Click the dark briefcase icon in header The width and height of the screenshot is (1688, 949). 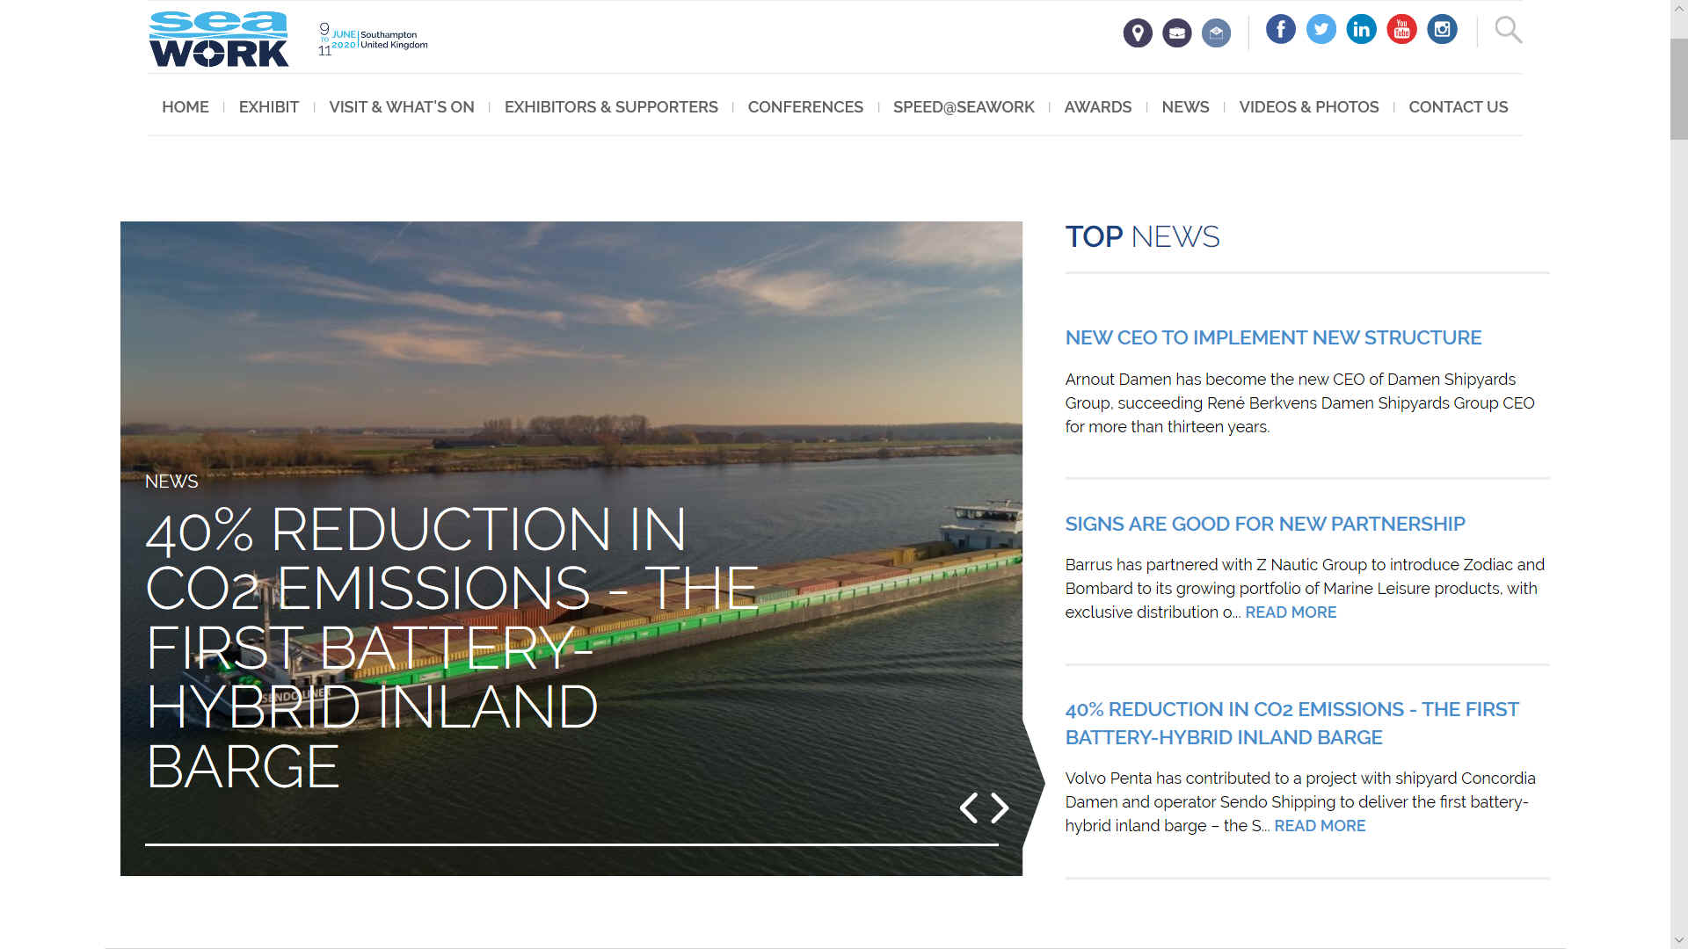pos(1177,33)
